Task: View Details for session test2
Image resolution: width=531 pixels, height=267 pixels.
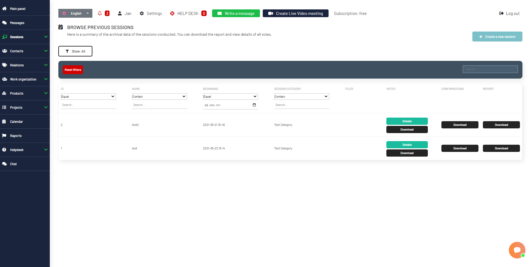Action: click(x=407, y=121)
